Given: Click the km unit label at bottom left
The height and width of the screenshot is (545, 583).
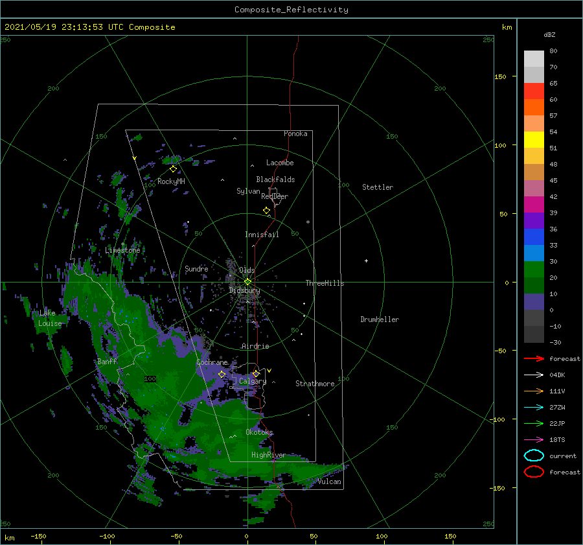Looking at the screenshot, I should [9, 538].
